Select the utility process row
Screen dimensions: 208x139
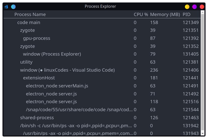[x=102, y=62]
